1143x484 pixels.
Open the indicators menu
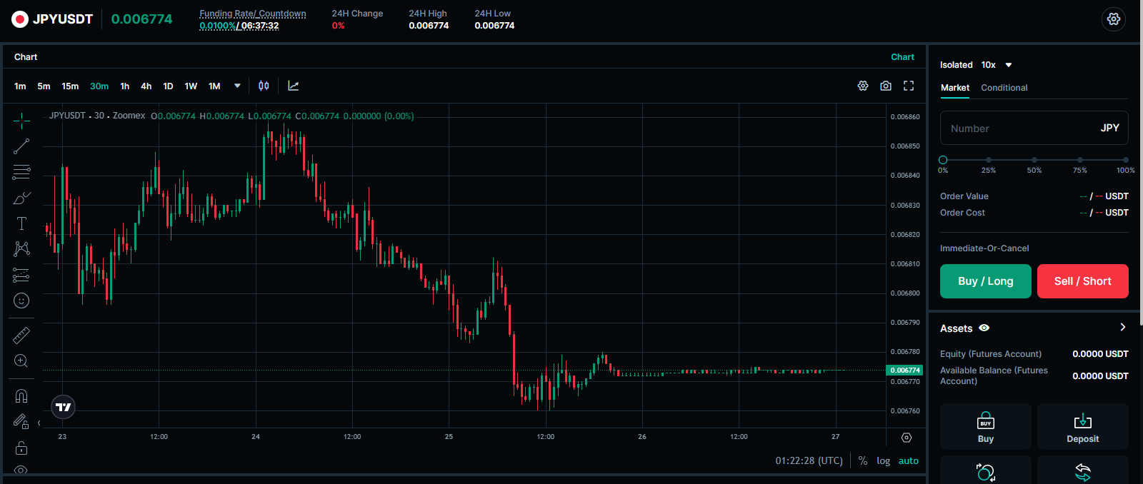293,86
